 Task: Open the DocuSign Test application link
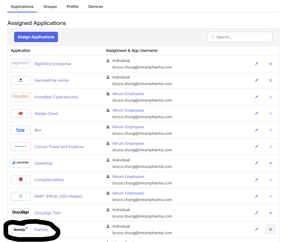coord(47,213)
